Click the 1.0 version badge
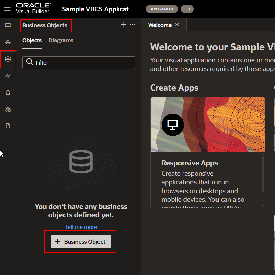275x275 pixels. pos(187,9)
